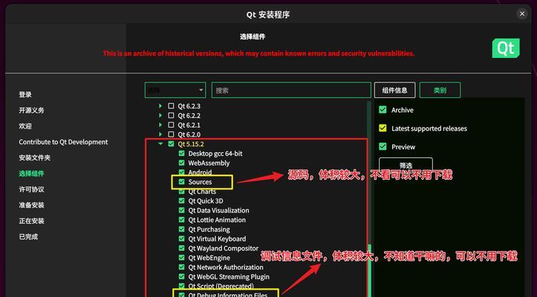Expand the Qt 6.2.2 tree node
Screen dimensions: 537x297
160,116
